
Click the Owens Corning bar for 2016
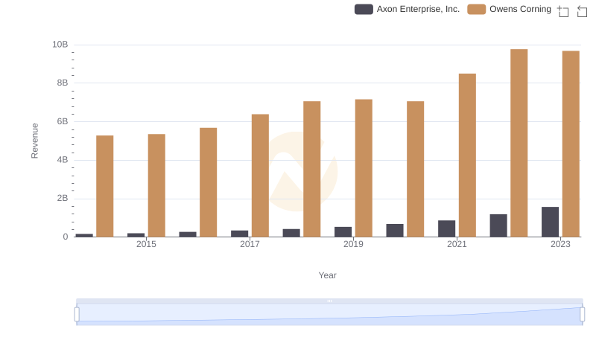(209, 182)
